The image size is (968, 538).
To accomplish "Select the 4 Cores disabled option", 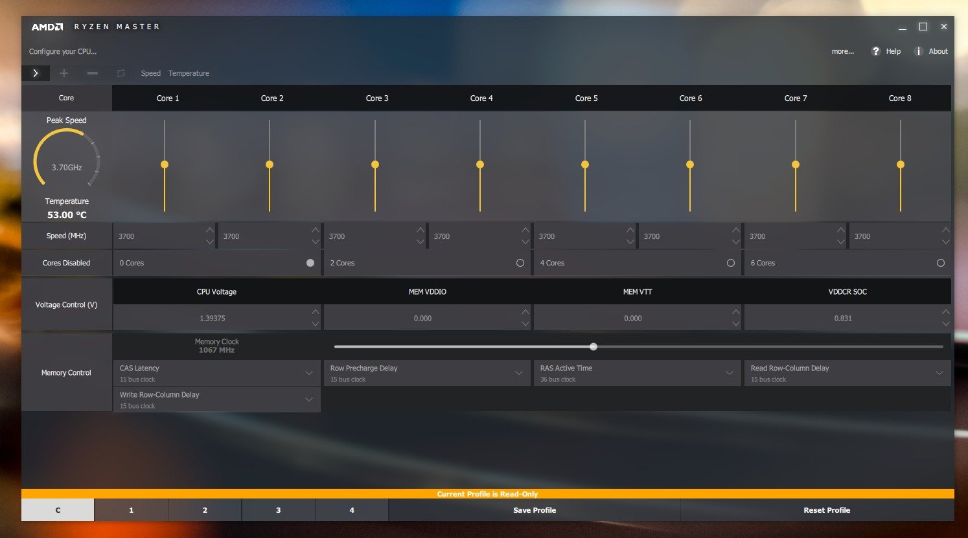I will click(x=731, y=263).
